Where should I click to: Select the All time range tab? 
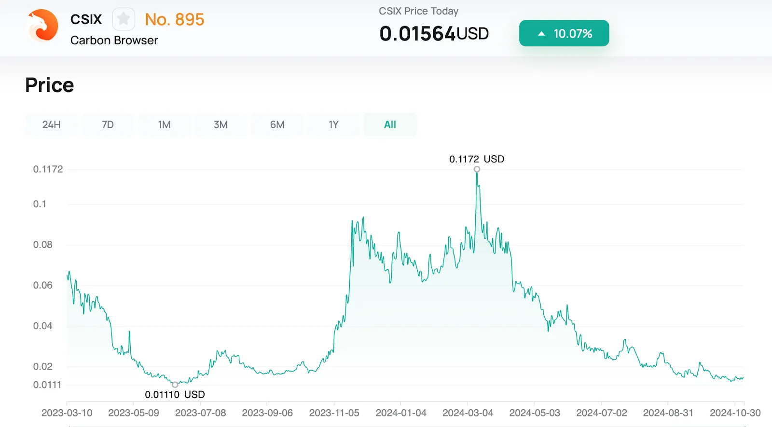click(390, 124)
